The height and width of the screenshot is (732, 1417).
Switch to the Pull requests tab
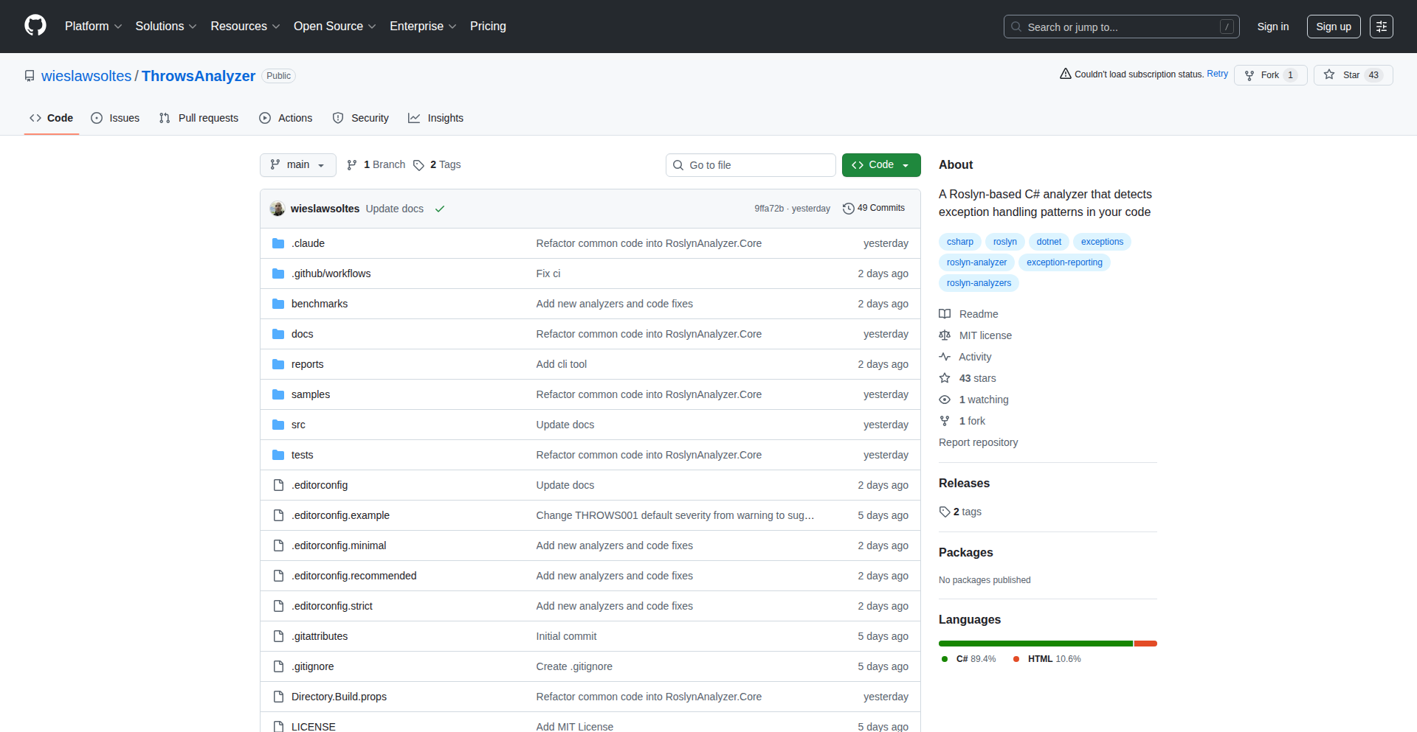199,118
